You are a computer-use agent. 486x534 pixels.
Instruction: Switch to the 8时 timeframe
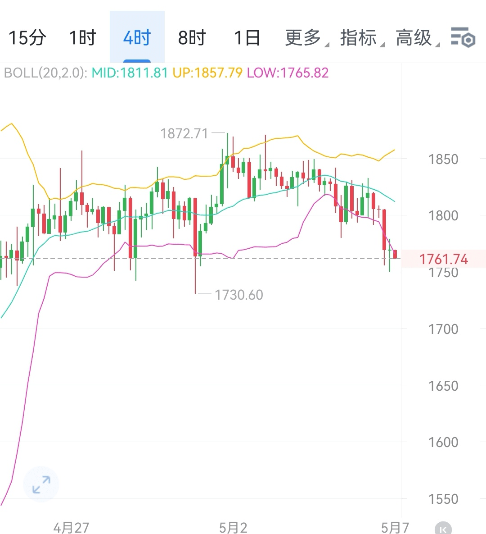click(x=192, y=37)
